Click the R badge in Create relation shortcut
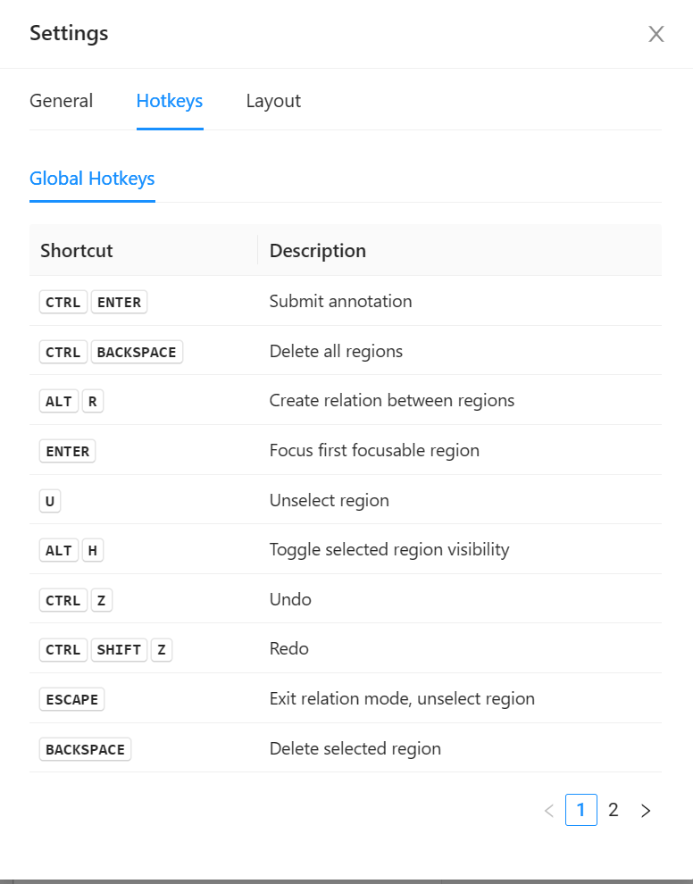This screenshot has width=693, height=884. [93, 401]
